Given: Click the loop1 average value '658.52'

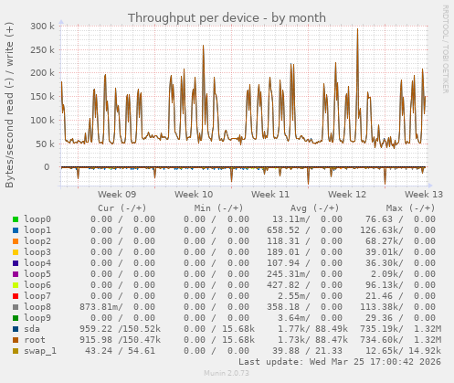Looking at the screenshot, I should point(283,230).
